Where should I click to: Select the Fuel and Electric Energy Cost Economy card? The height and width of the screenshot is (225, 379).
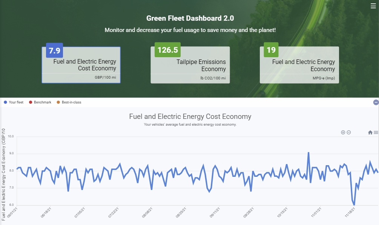coord(81,65)
